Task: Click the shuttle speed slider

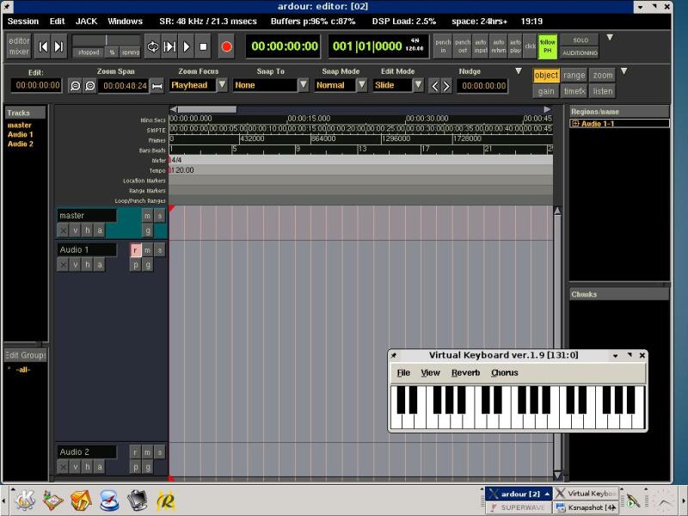Action: 106,40
